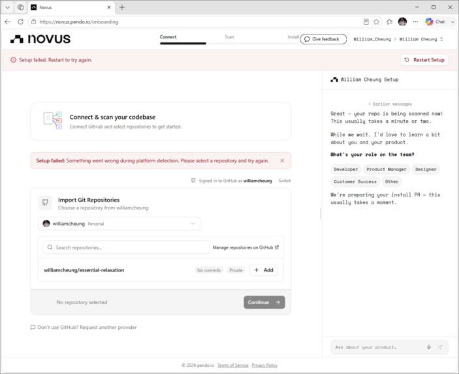Screen dimensions: 459x374
Task: Click the Continue button
Action: (x=264, y=302)
